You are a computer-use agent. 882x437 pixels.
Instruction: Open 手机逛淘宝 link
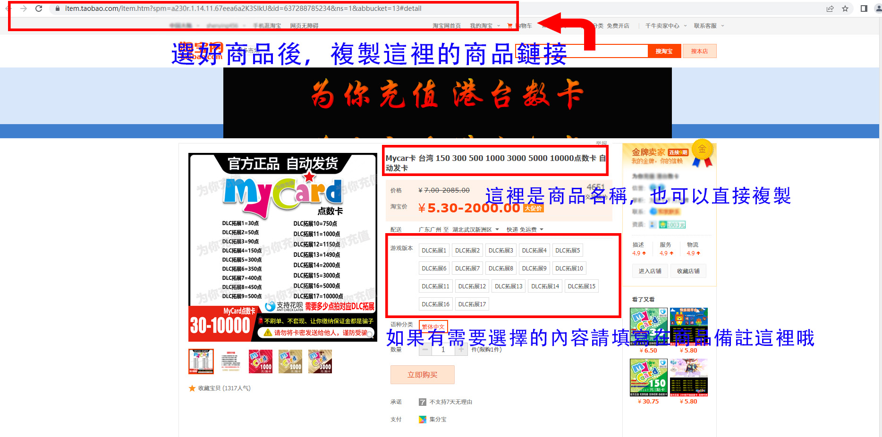[x=267, y=26]
